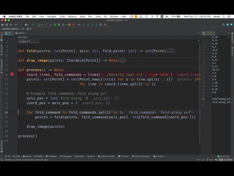Open the Project tool window side tab
Viewport: 234px width, 176px height.
pos(1,37)
